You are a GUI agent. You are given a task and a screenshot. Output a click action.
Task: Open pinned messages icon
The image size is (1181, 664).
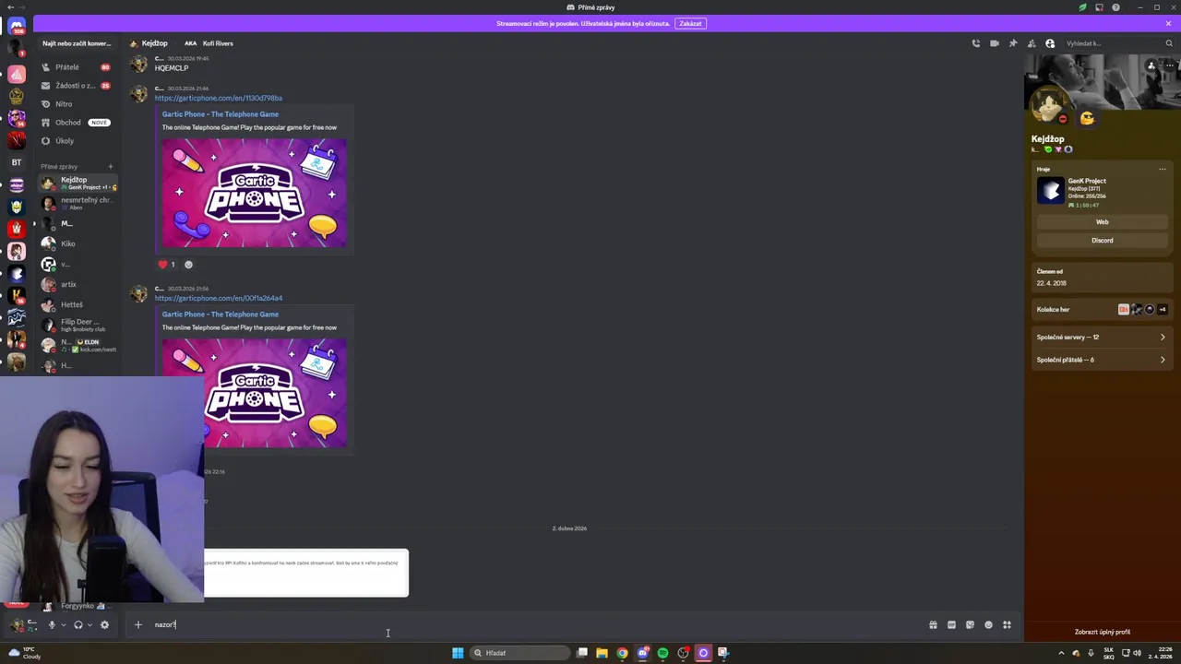(1013, 43)
